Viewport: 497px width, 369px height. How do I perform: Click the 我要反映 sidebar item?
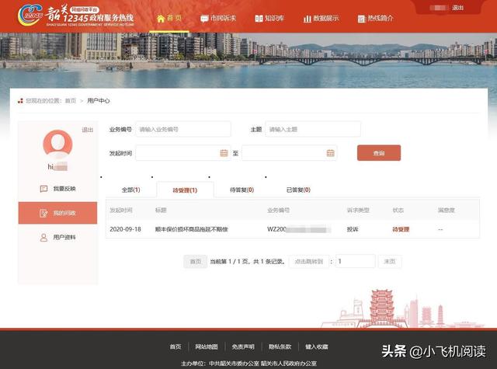point(58,189)
